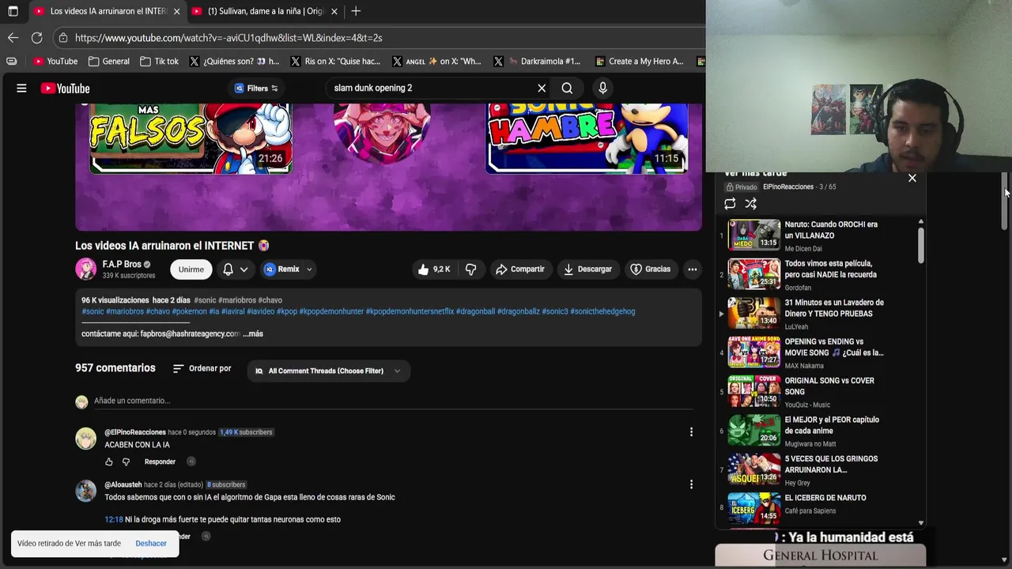Image resolution: width=1012 pixels, height=569 pixels.
Task: Dislike the ACABEN CON LA IA comment
Action: tap(126, 462)
